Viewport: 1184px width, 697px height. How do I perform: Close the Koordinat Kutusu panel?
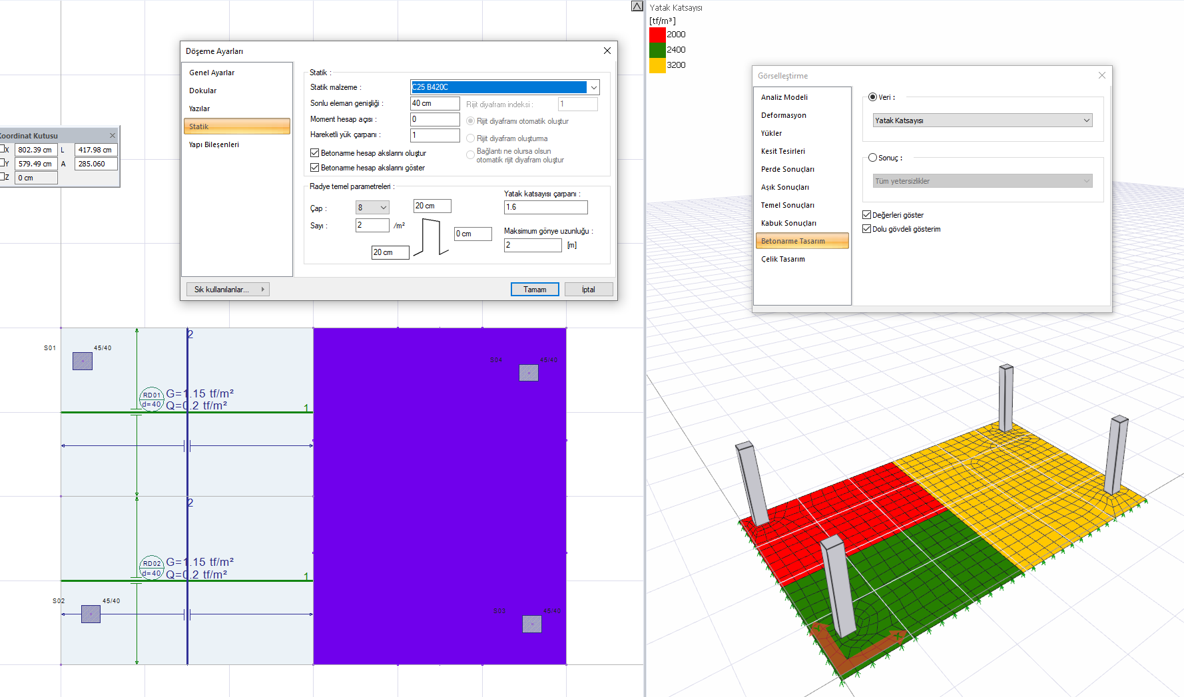coord(113,135)
